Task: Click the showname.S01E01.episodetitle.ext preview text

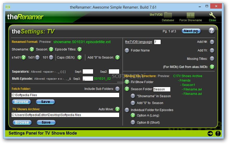Action: click(x=82, y=42)
